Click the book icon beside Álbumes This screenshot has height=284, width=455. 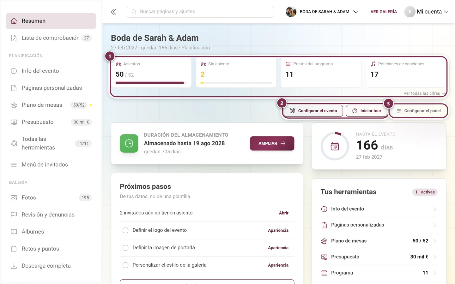(14, 232)
